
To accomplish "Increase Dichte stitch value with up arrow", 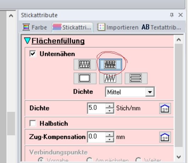I will click(x=110, y=106).
